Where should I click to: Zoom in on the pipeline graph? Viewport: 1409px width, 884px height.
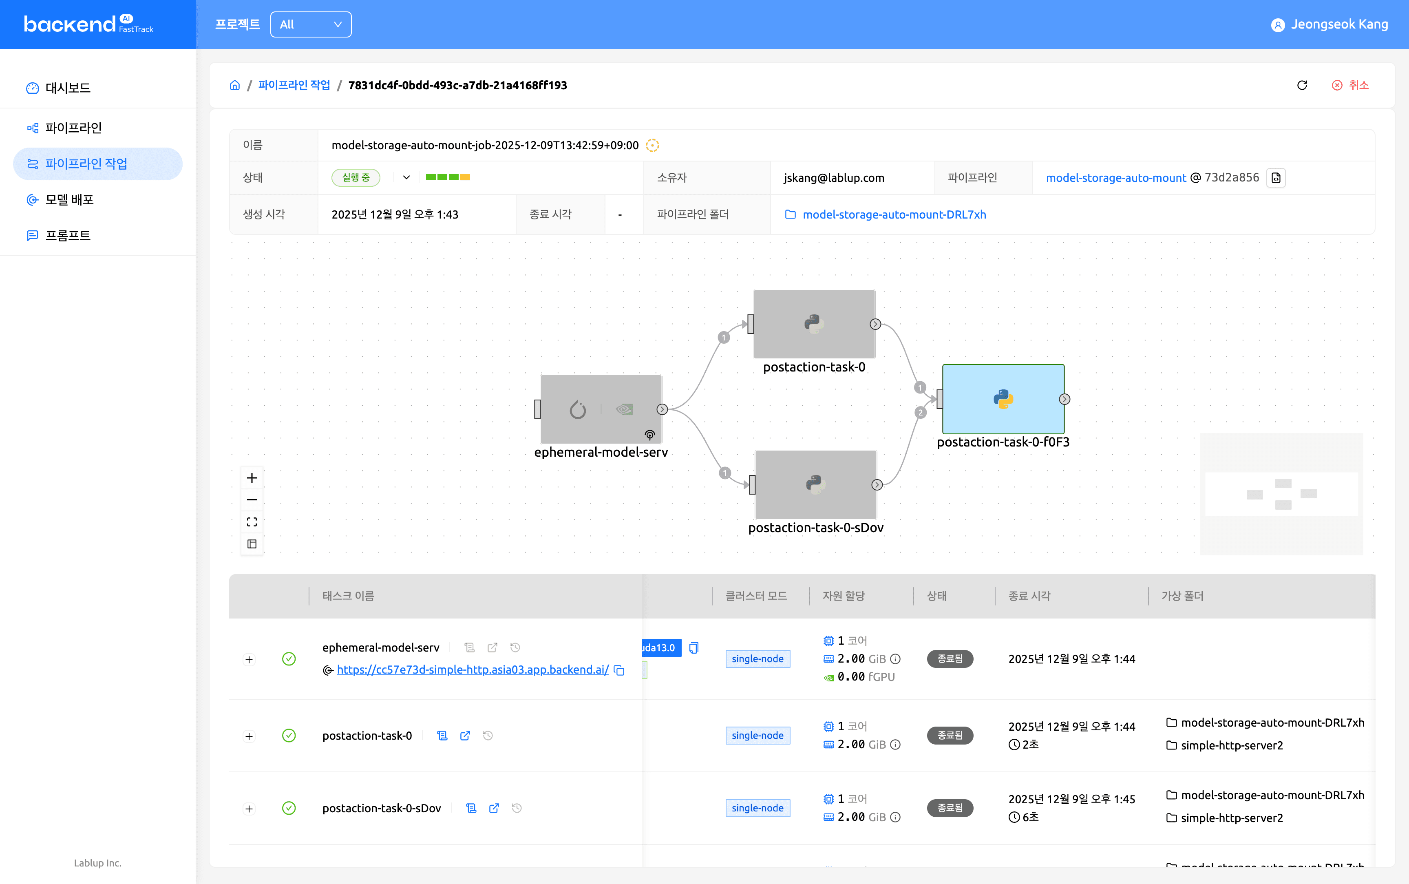click(252, 477)
